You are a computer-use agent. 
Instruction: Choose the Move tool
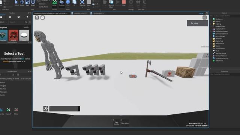coord(22,3)
